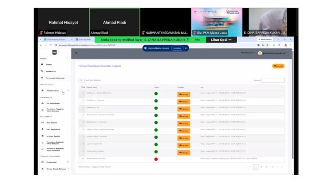Expand the Review Kinerja Tahunan chevron

click(x=68, y=169)
